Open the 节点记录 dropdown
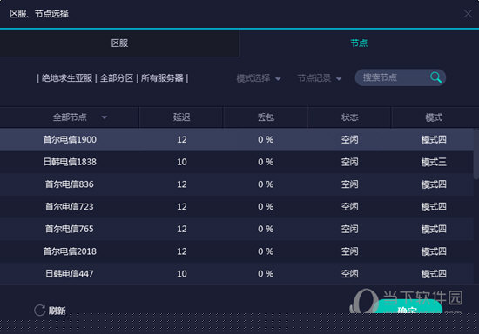 pos(320,78)
